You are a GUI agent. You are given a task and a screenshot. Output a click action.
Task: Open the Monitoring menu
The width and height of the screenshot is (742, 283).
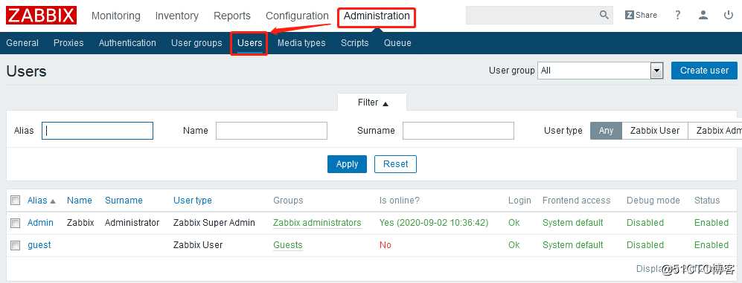pyautogui.click(x=116, y=16)
